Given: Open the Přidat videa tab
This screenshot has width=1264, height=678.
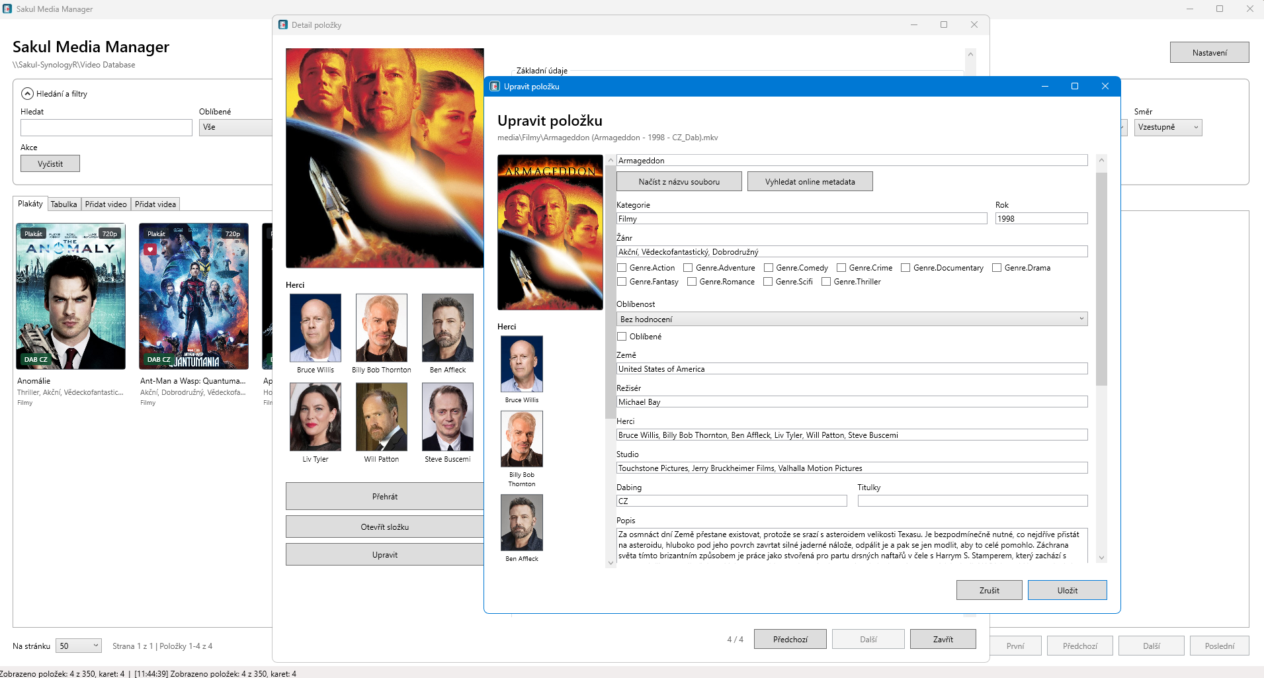Looking at the screenshot, I should (155, 204).
